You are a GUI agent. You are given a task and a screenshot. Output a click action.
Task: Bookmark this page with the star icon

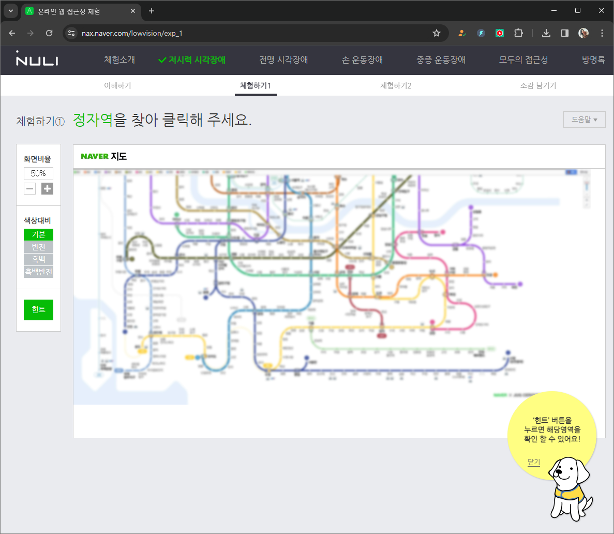pyautogui.click(x=436, y=33)
